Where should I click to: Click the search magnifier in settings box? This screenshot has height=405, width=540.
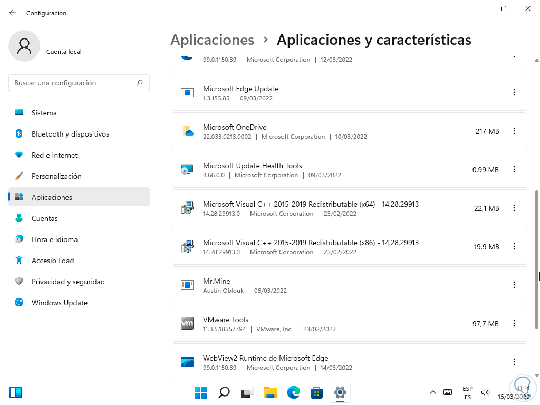(x=140, y=83)
